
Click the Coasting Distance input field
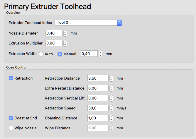click(x=98, y=118)
